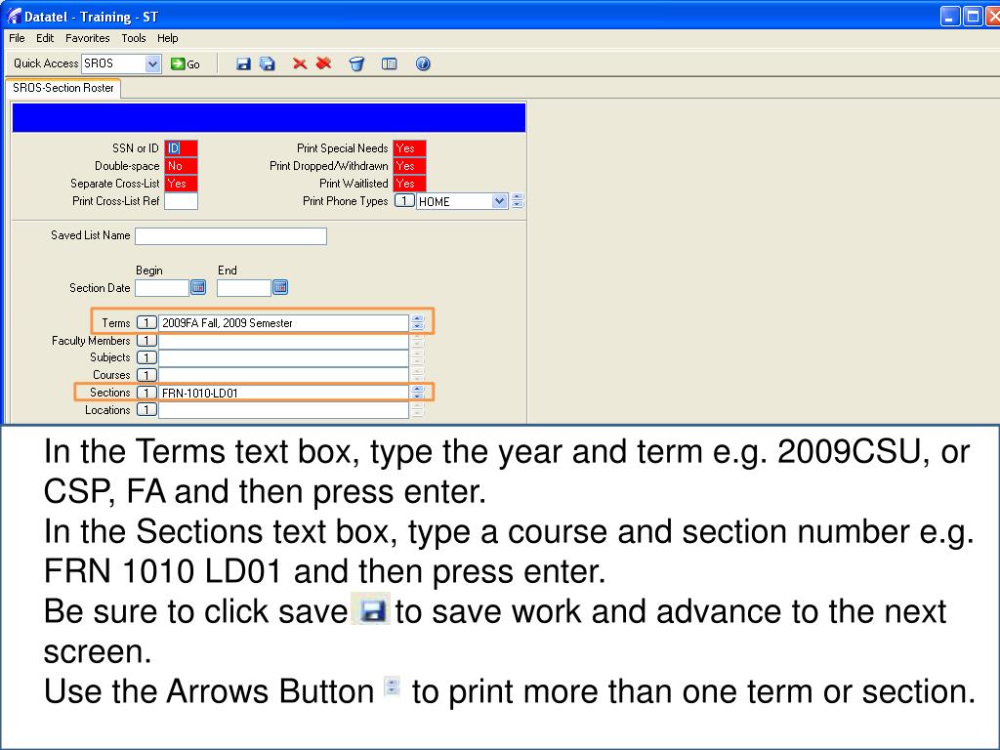The height and width of the screenshot is (750, 1000).
Task: Open the Quick Access dropdown arrow
Action: coord(152,63)
